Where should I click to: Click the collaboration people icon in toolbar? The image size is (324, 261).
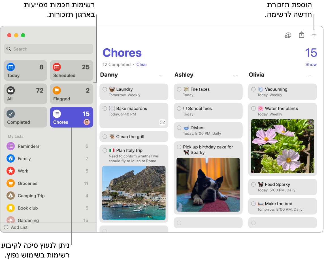click(x=288, y=35)
